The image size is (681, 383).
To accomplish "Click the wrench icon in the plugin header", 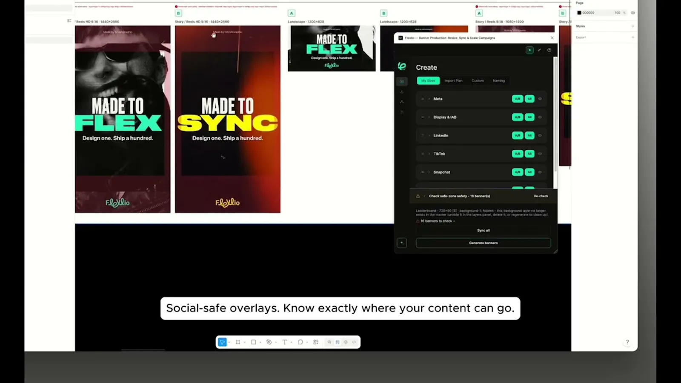I will point(539,50).
